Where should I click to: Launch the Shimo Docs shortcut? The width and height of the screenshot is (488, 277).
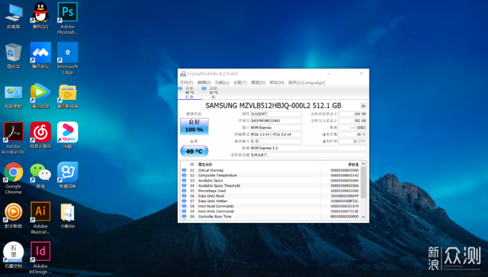pos(14,252)
